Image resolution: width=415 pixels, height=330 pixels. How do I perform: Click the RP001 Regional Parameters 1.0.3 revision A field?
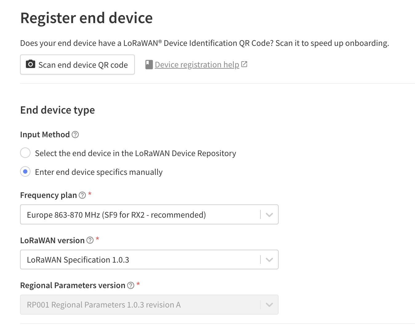pos(149,305)
